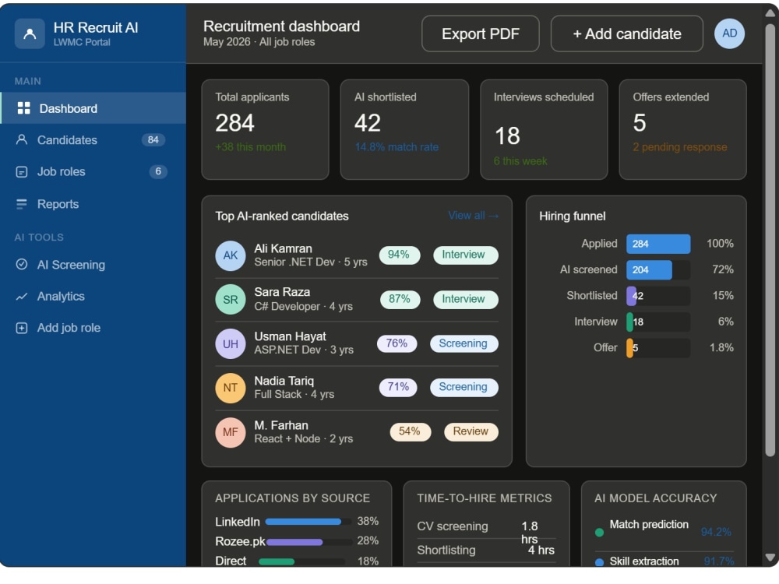Viewport: 779px width, 584px height.
Task: Open the AD user avatar
Action: 729,33
